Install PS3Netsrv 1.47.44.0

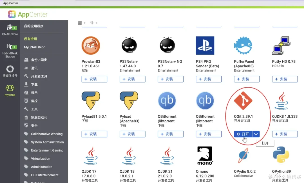(x=132, y=79)
